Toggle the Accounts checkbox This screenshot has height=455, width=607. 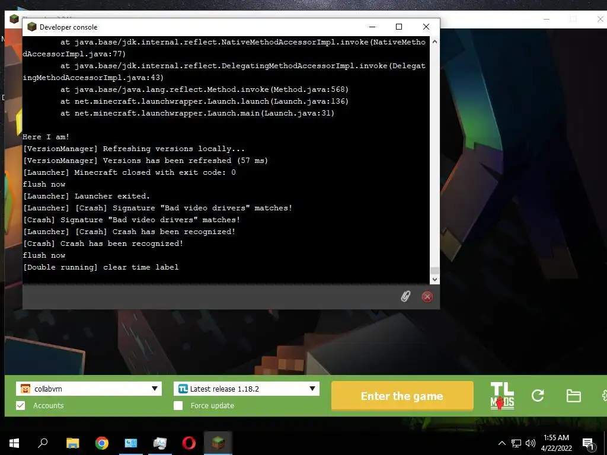click(21, 405)
